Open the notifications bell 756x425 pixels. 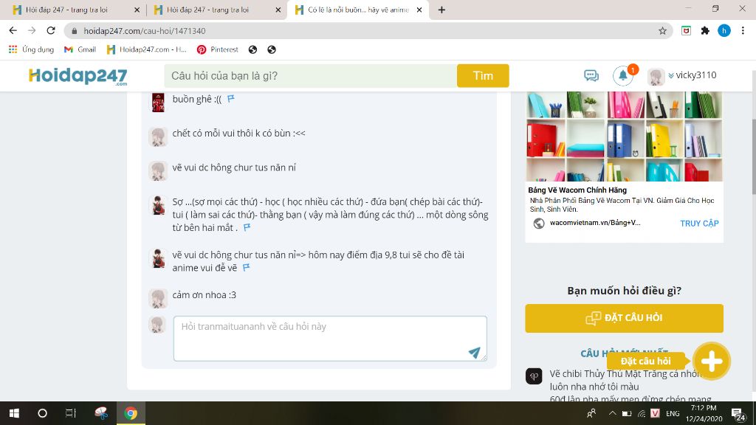[623, 76]
